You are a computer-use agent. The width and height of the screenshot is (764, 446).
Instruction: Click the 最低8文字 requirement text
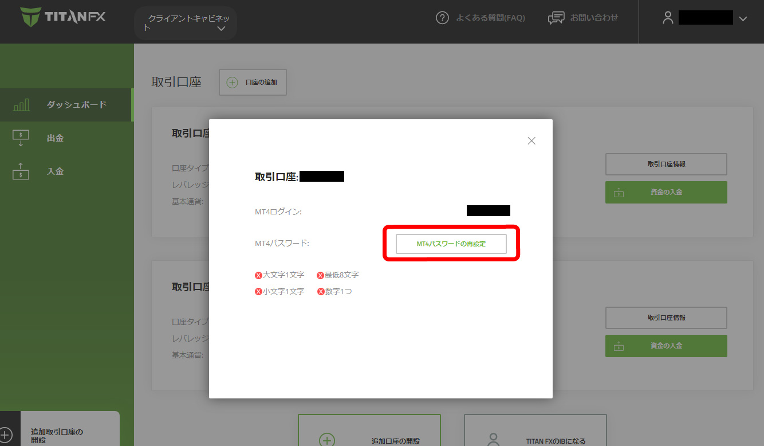[342, 275]
